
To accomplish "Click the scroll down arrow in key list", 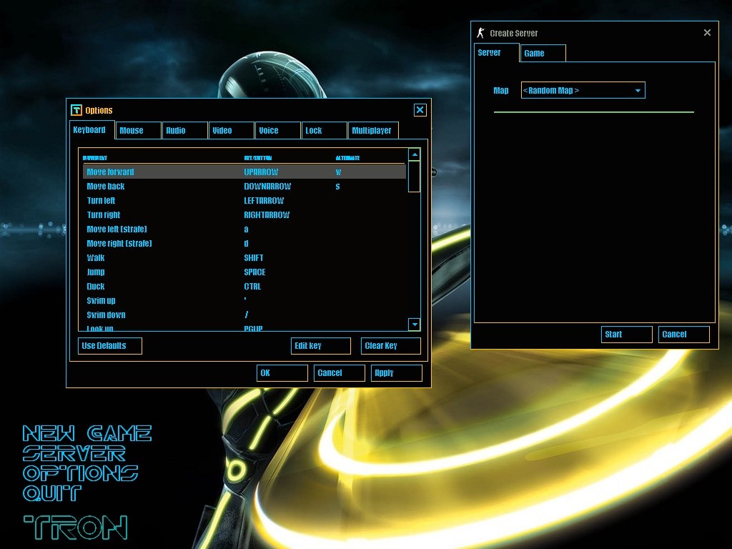I will coord(414,324).
